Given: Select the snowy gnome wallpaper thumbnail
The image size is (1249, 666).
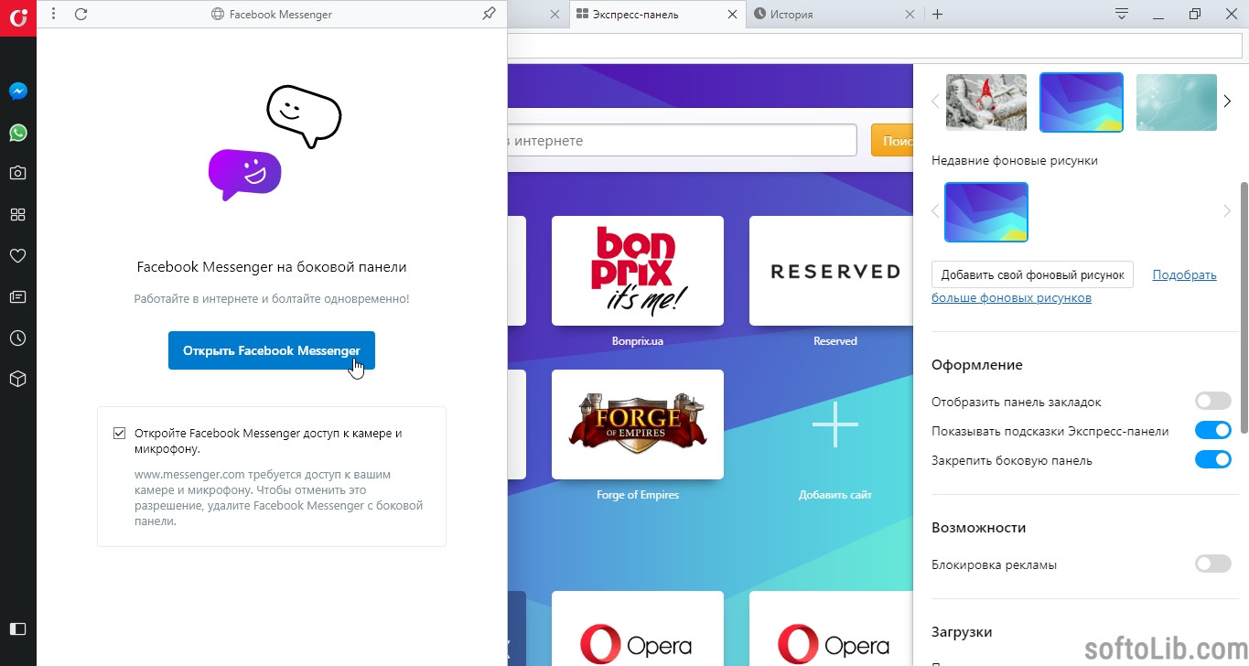Looking at the screenshot, I should [x=986, y=102].
